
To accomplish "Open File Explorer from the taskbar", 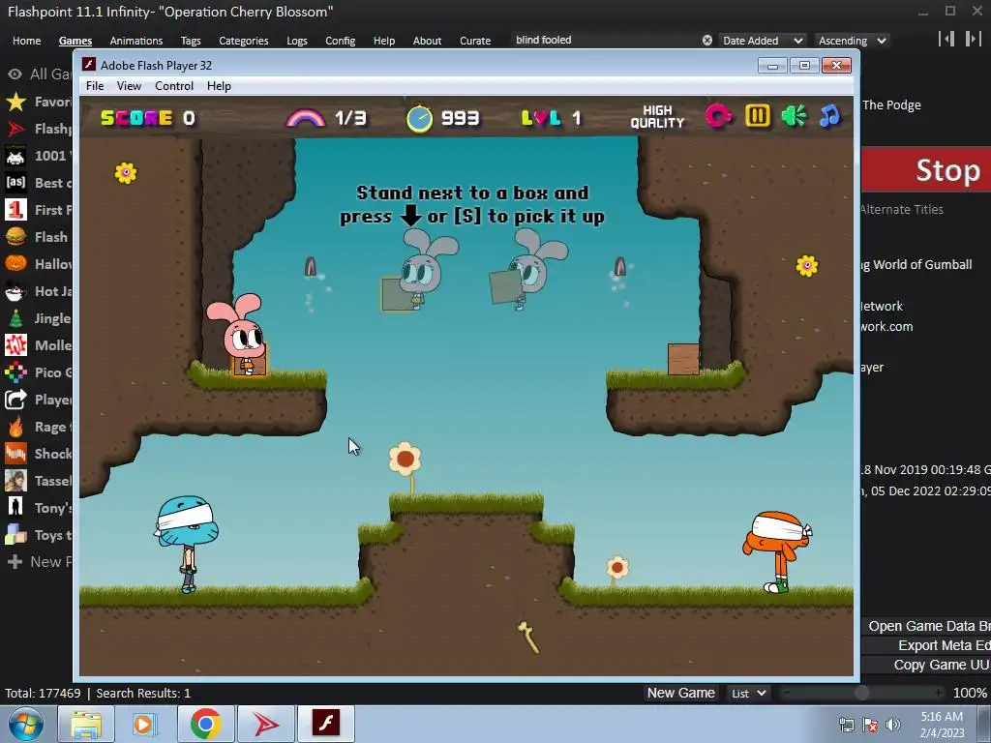I will click(86, 724).
